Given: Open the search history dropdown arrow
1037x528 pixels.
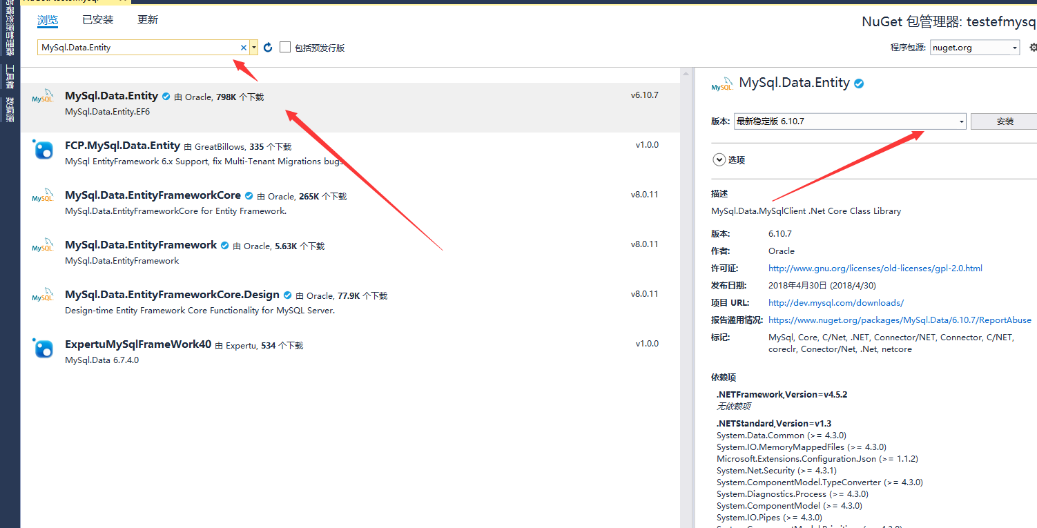Looking at the screenshot, I should point(254,48).
